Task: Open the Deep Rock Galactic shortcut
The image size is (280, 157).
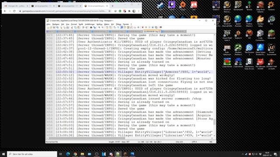Action: coord(260,7)
